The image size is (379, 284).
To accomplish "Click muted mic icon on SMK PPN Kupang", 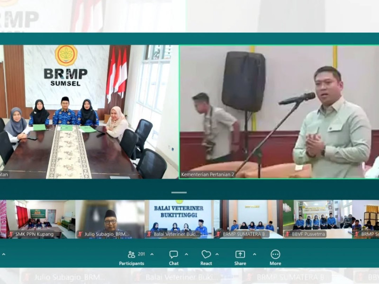I will click(10, 234).
